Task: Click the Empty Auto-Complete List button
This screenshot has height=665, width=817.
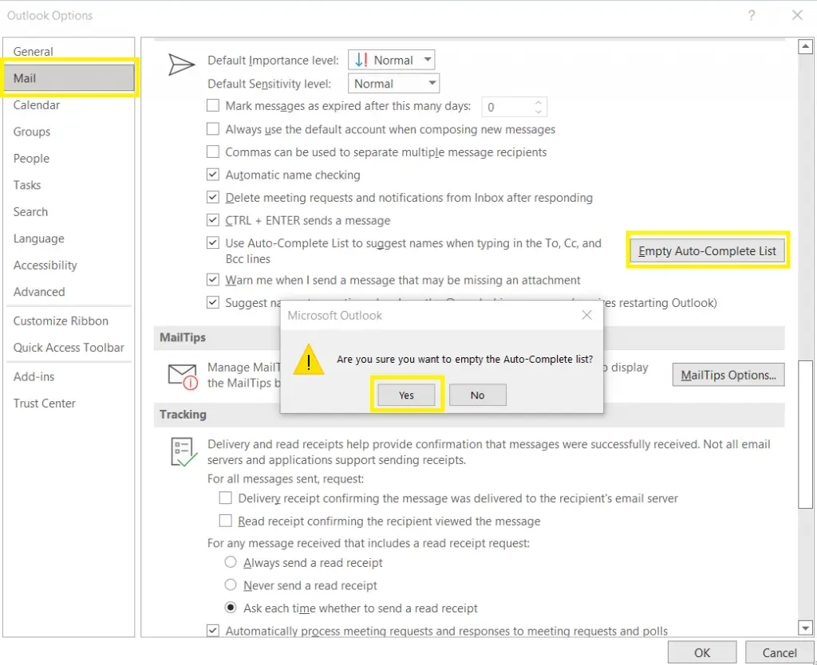Action: (x=707, y=251)
